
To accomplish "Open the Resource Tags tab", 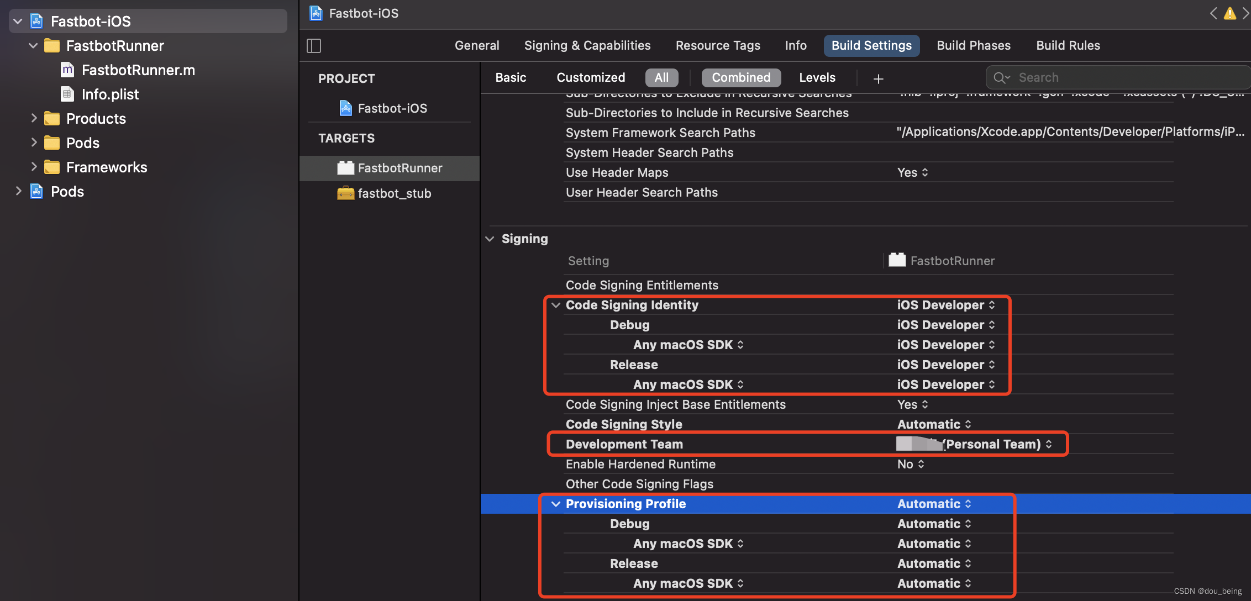I will pos(718,46).
